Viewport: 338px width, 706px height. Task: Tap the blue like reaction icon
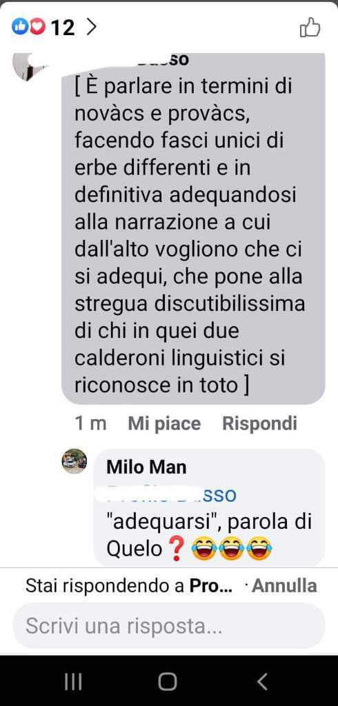coord(20,27)
